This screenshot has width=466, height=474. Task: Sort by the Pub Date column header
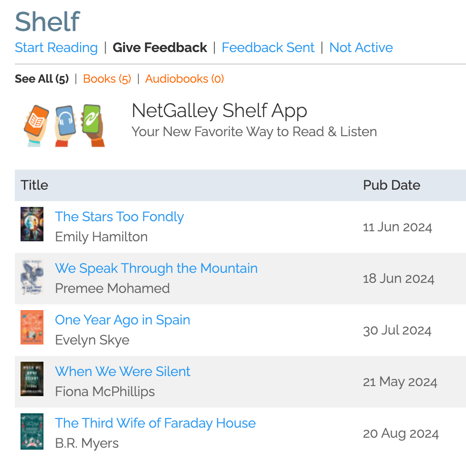tap(392, 185)
